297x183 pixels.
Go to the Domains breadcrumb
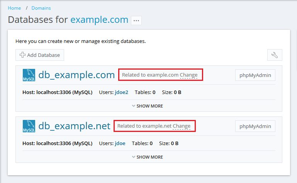(41, 8)
